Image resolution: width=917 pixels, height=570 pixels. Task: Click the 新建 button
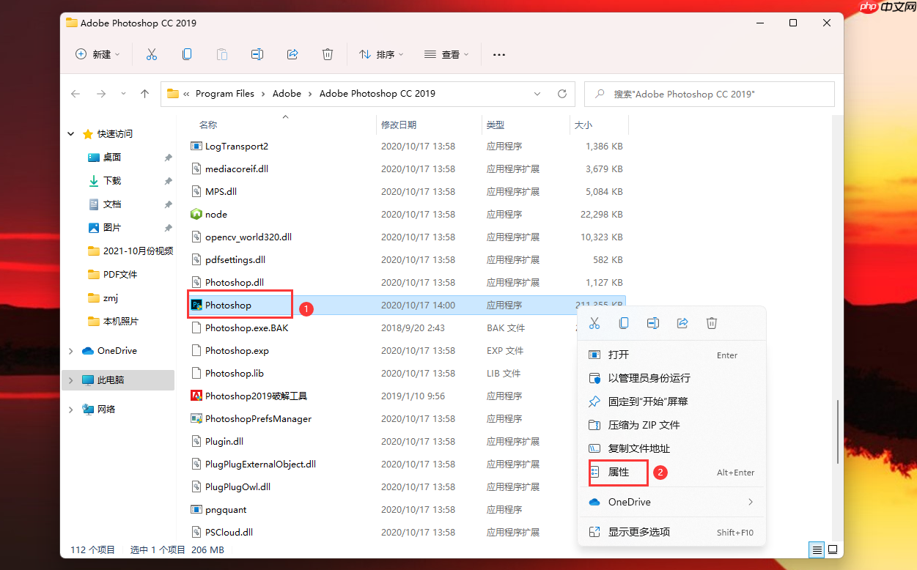tap(97, 54)
